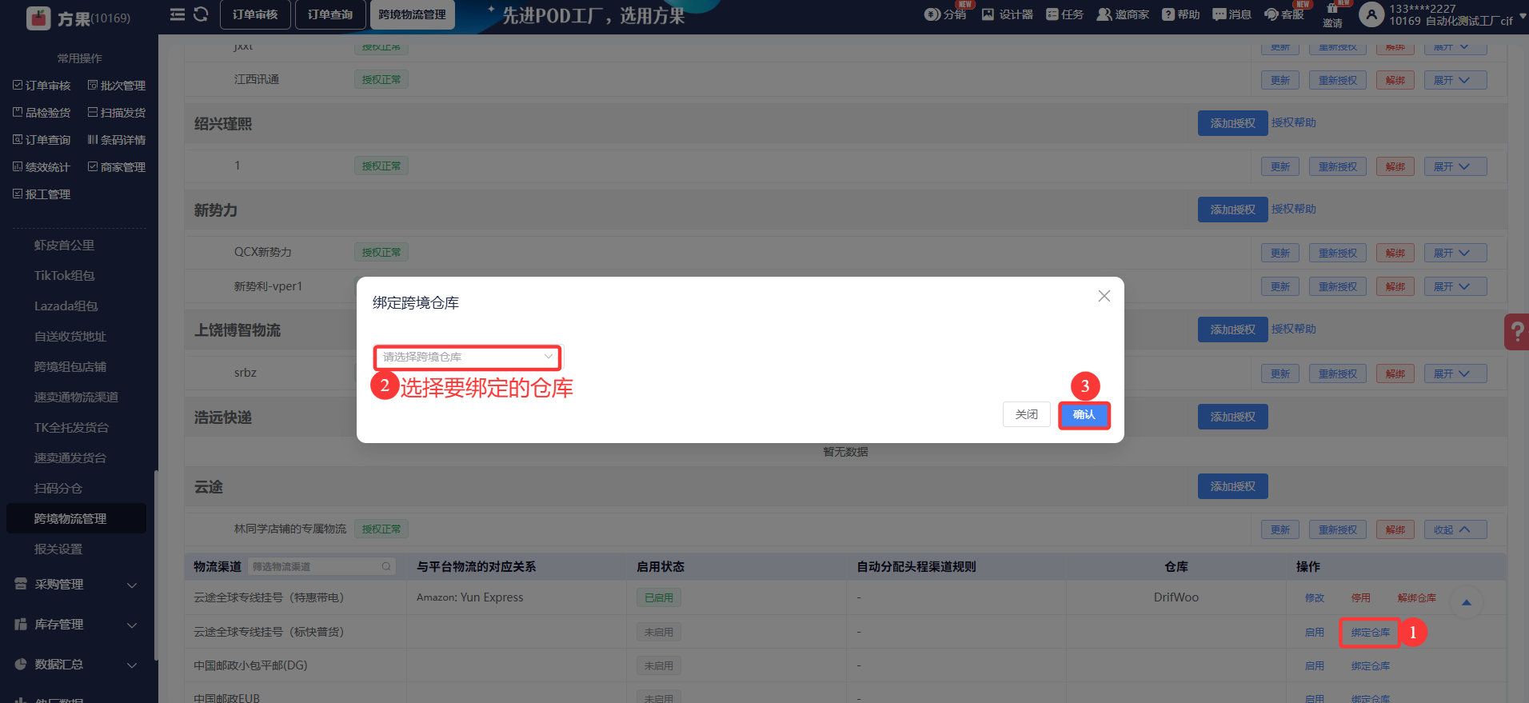Click the 'Amazon: Yun Express' cell
1529x703 pixels.
click(x=470, y=597)
